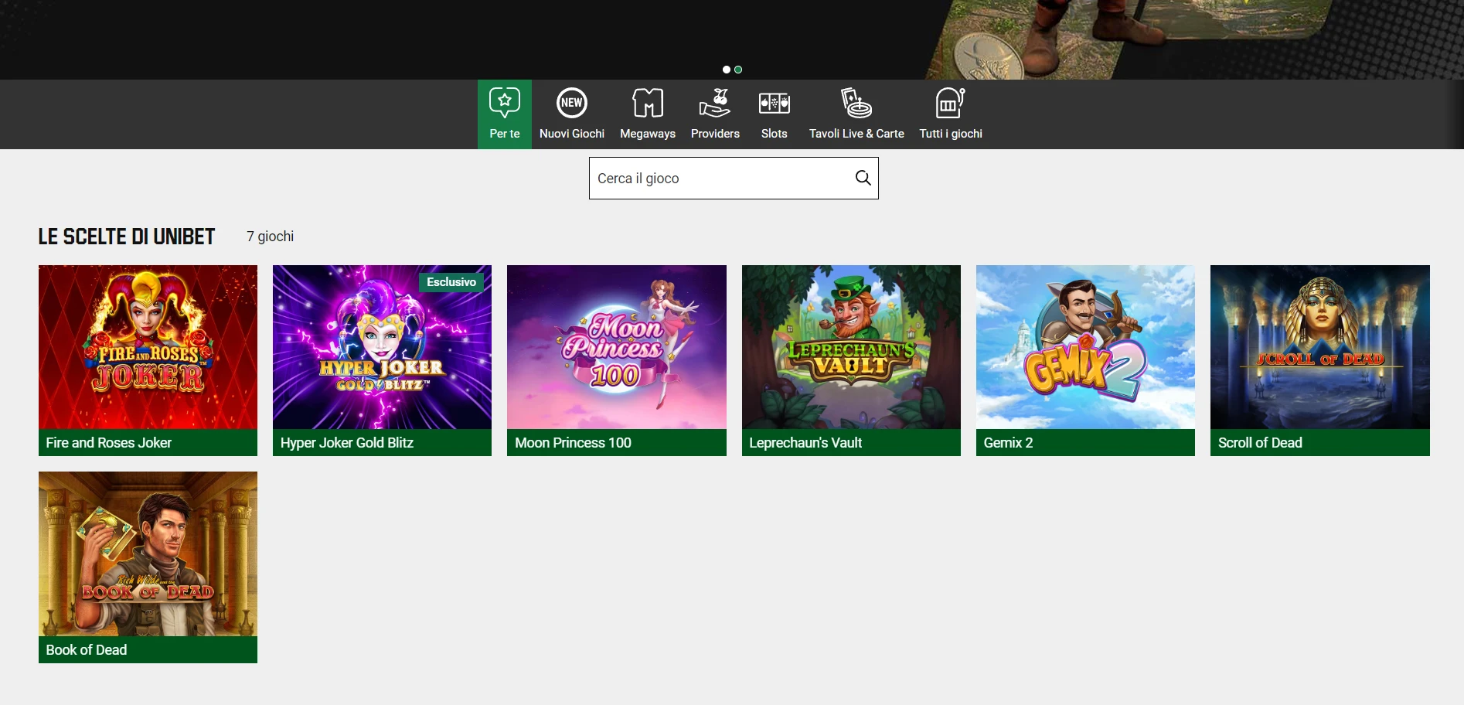Click the Hyper Joker Gold Blitz title
The width and height of the screenshot is (1464, 705).
coord(347,443)
